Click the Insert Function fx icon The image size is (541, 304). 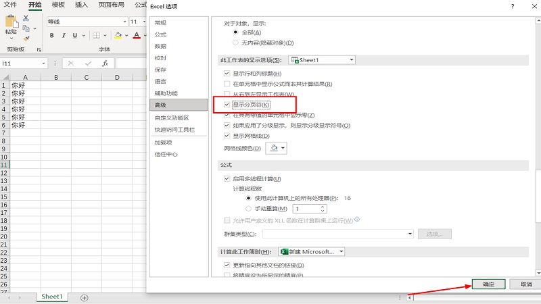105,64
